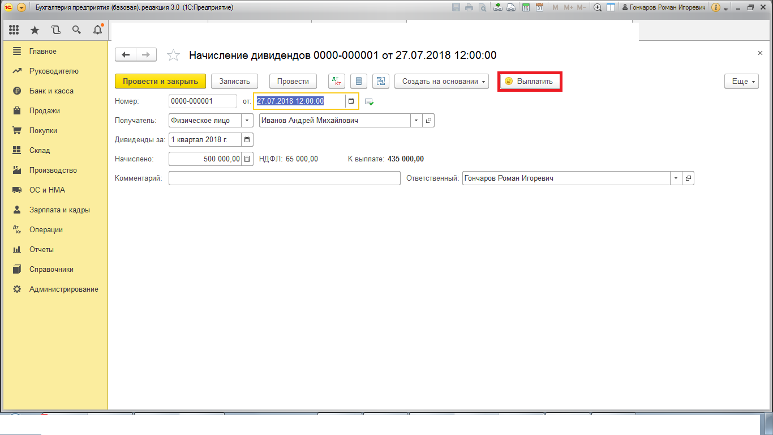Open the Info help icon in title bar
This screenshot has height=435, width=773.
point(716,7)
